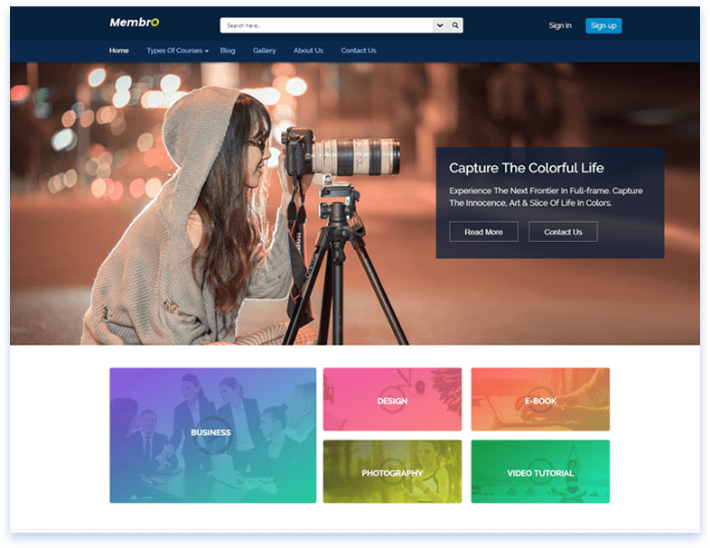Image resolution: width=710 pixels, height=548 pixels.
Task: Open the orange E-Book category tile
Action: coord(540,400)
